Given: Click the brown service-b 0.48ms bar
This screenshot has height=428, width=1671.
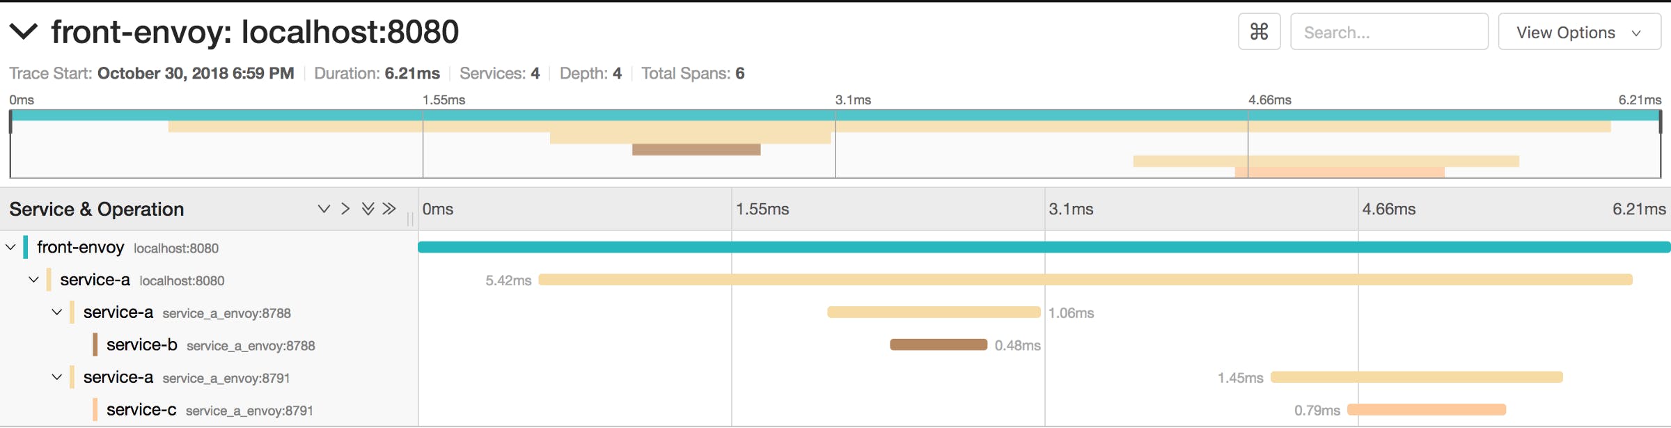Looking at the screenshot, I should click(x=938, y=345).
